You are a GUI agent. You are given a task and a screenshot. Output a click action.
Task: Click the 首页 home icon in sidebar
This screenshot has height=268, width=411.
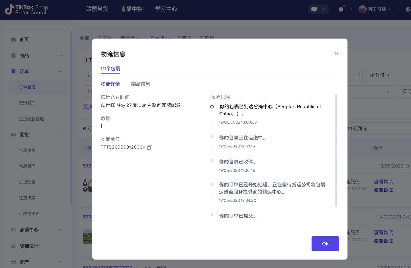click(13, 39)
